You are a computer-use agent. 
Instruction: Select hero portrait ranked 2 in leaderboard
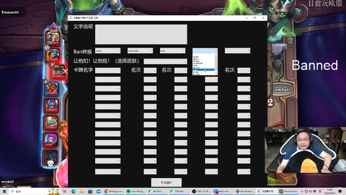pyautogui.click(x=53, y=55)
